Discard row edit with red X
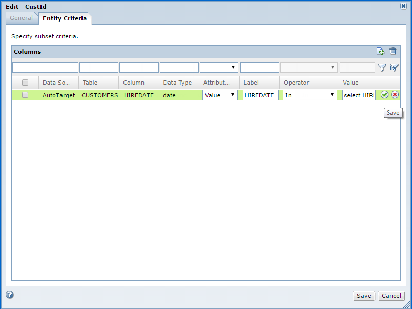Screen dimensions: 412x309 [395, 95]
